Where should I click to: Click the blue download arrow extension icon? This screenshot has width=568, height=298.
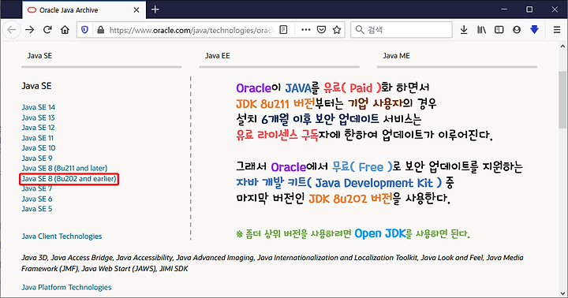pos(534,30)
